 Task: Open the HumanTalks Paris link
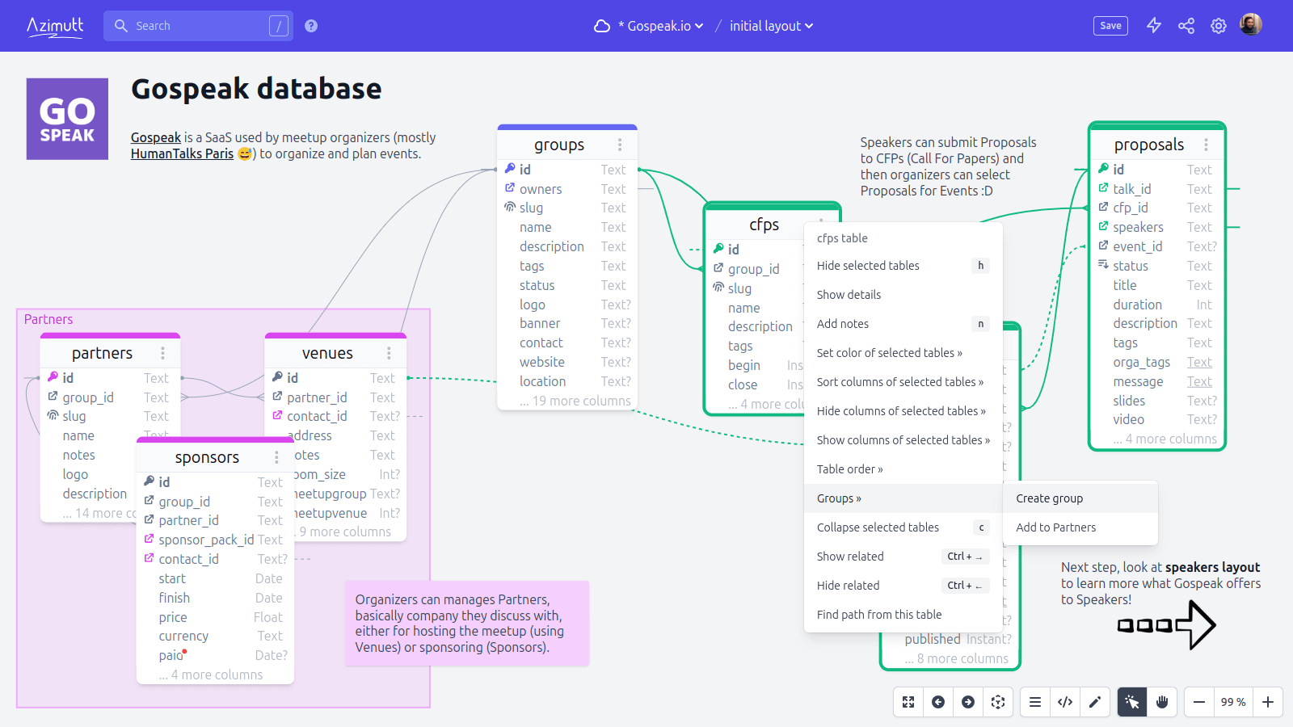[x=182, y=153]
